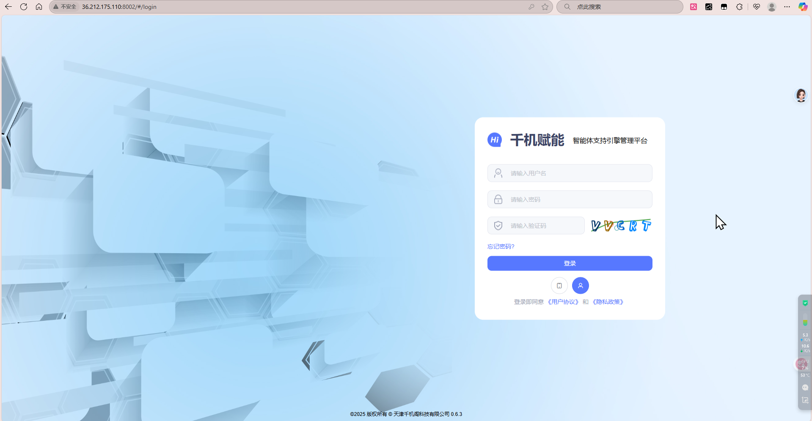Refresh the captcha image VVCRT
This screenshot has width=812, height=421.
621,226
